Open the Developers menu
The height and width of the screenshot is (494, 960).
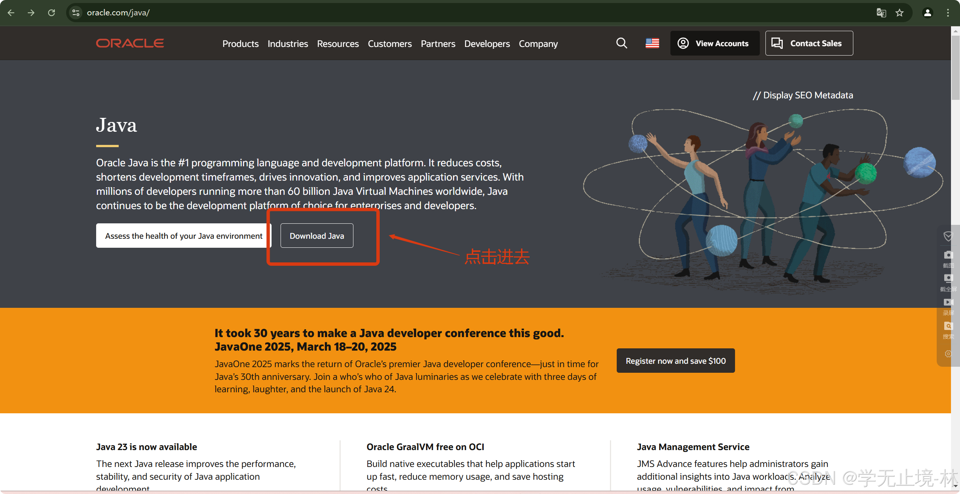[x=487, y=44]
